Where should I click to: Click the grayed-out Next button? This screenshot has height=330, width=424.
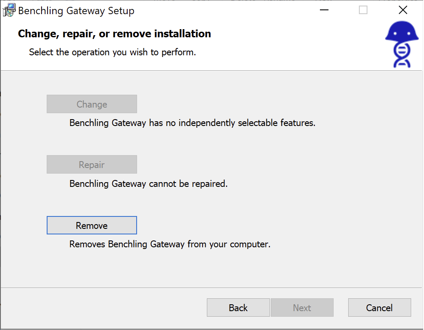coord(302,308)
